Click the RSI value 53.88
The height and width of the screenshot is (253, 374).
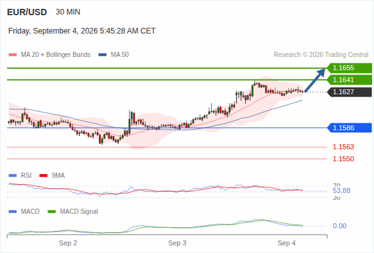coord(342,190)
